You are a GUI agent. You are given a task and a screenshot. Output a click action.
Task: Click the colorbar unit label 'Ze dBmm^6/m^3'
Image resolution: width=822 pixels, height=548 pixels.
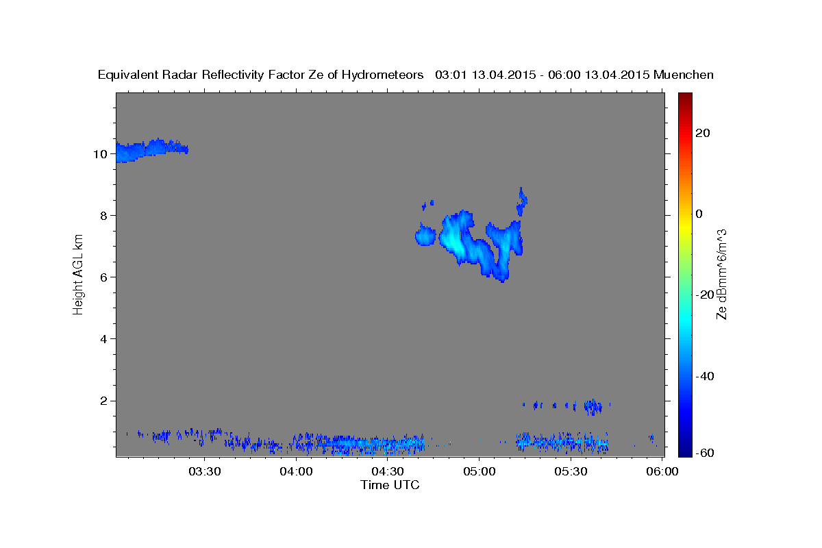[x=721, y=274]
